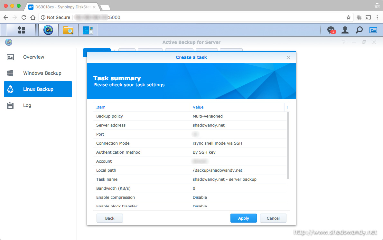Select the Port row
The image size is (383, 240).
190,134
